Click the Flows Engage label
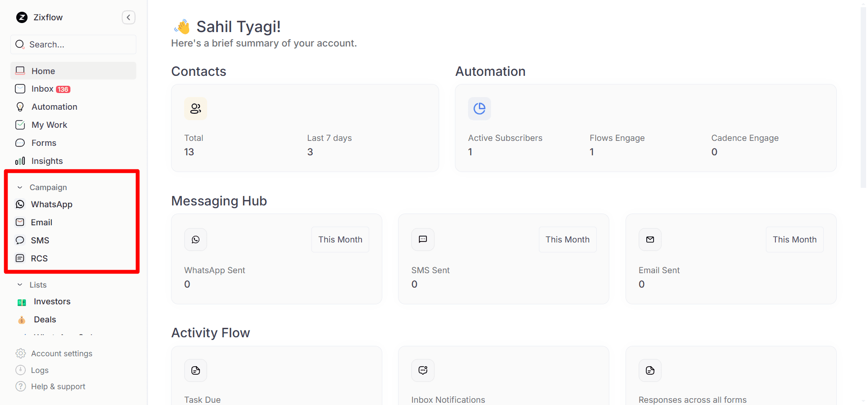This screenshot has height=405, width=867. coord(617,138)
